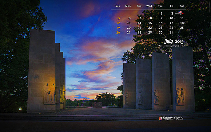Select date 7 in the calendar
The height and width of the screenshot is (132, 211).
140,18
